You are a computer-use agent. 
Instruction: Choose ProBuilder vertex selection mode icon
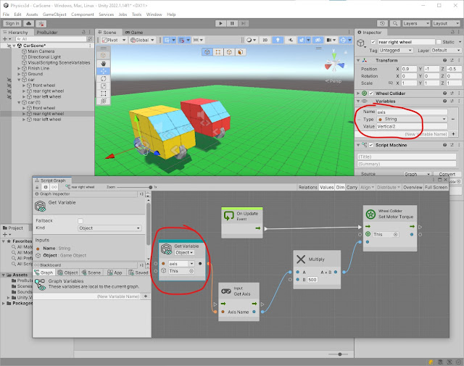218,52
